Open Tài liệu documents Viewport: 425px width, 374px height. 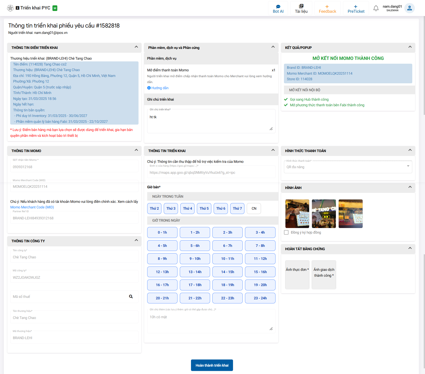pyautogui.click(x=301, y=8)
